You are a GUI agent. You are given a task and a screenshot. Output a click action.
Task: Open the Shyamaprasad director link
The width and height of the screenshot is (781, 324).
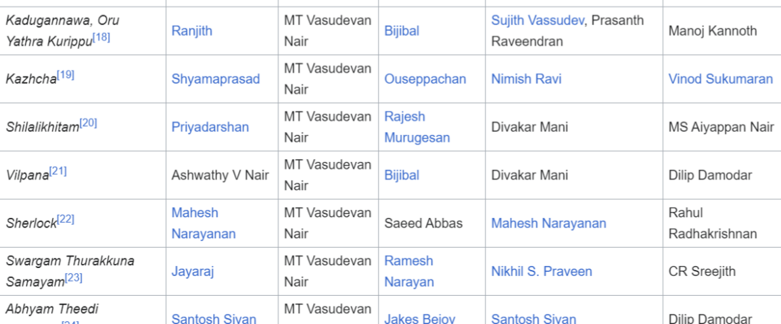tap(216, 79)
